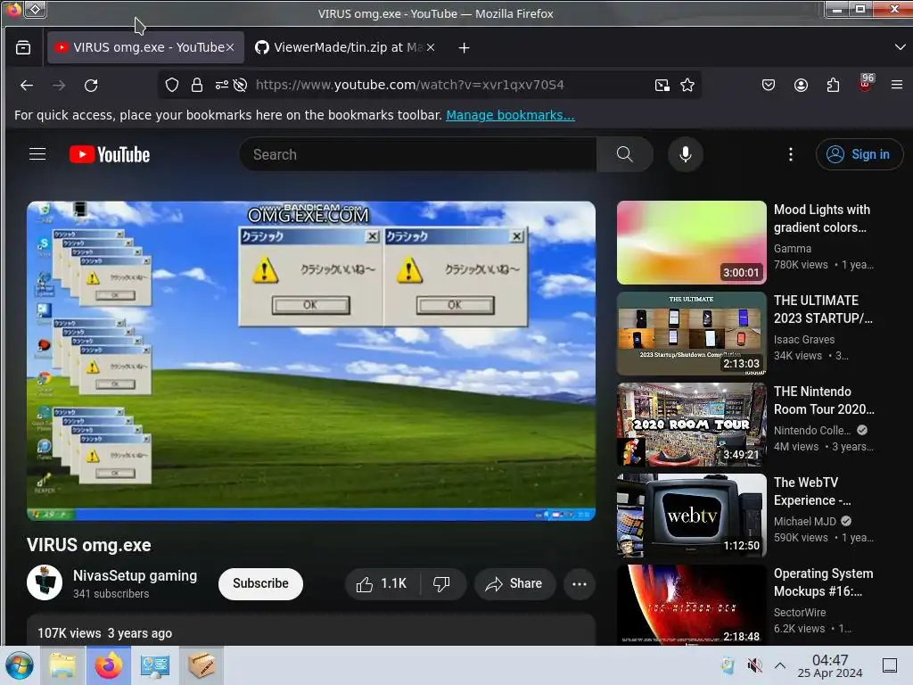
Task: Open The WebTV Experience thumbnail
Action: [x=691, y=516]
